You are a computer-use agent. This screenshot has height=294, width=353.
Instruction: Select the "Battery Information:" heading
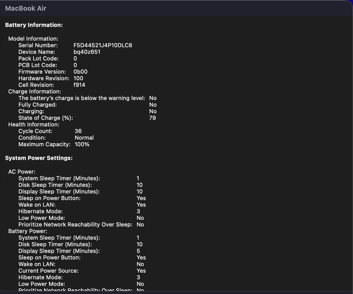click(34, 25)
